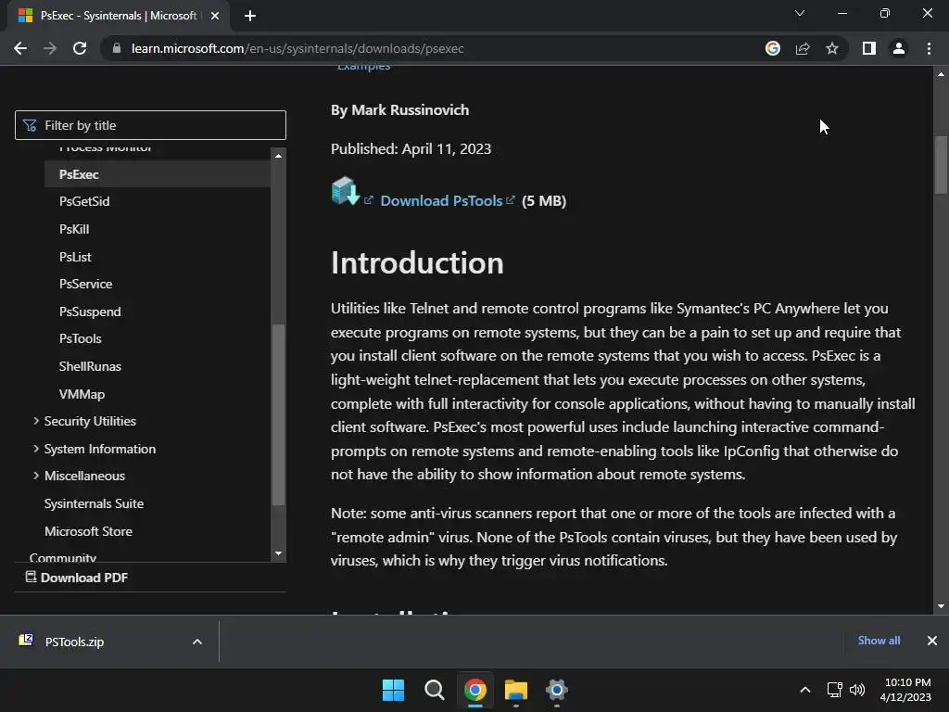Click Show all downloads
Screen dimensions: 949x712
tap(879, 641)
